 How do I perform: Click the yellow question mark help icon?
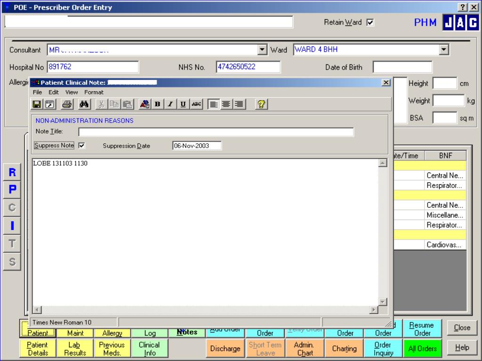[261, 104]
